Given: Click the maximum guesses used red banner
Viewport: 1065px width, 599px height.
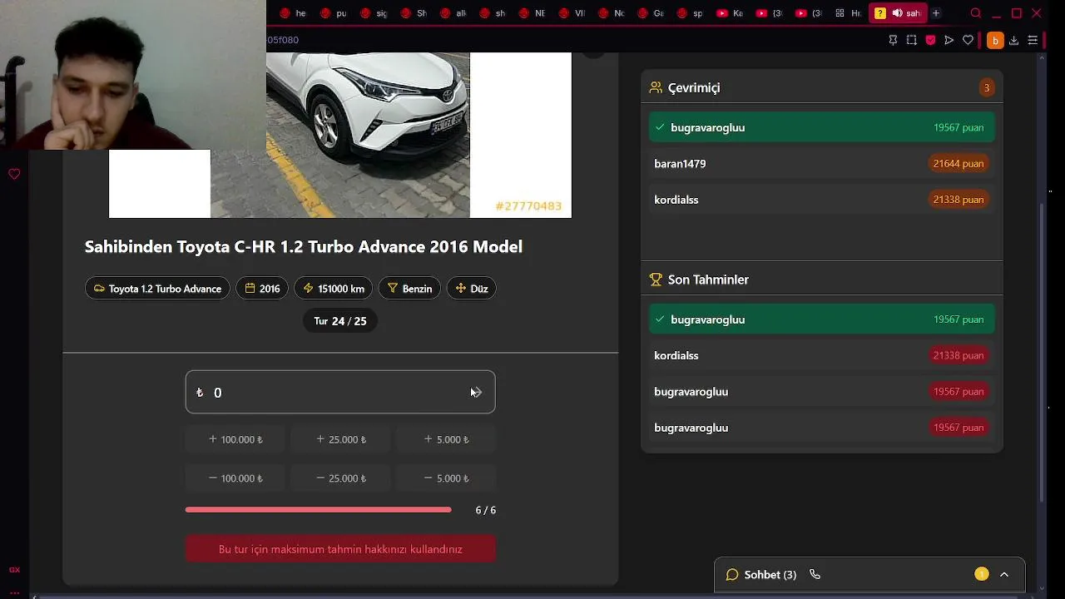Looking at the screenshot, I should (340, 549).
